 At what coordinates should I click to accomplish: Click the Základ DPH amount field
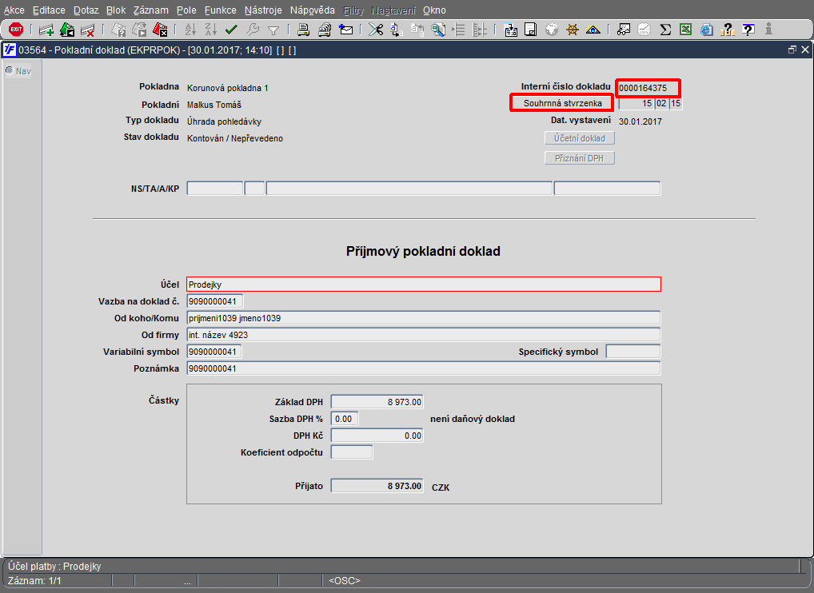click(377, 402)
